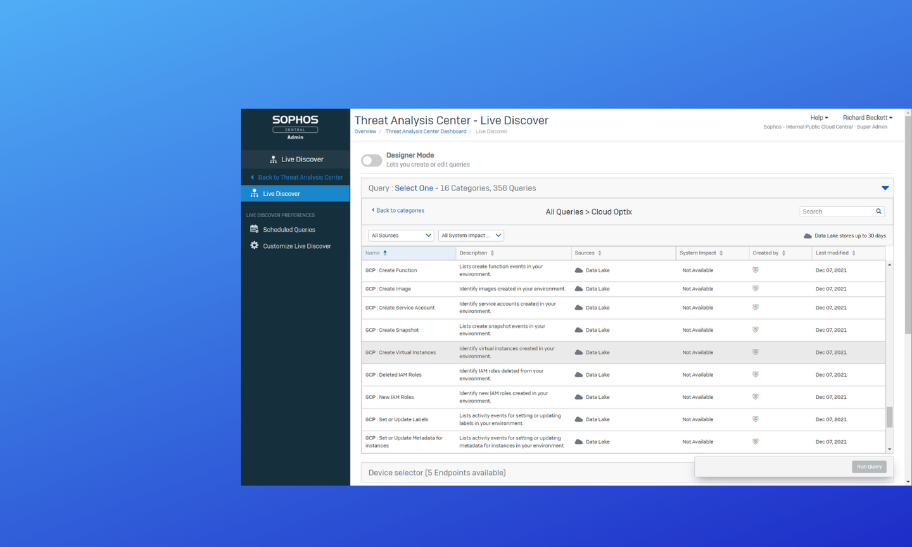Click the Run Query button

[868, 466]
